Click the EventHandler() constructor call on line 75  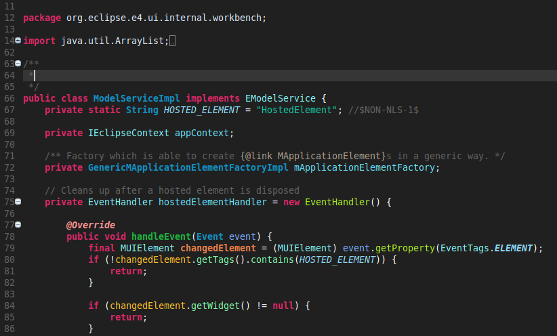(342, 202)
